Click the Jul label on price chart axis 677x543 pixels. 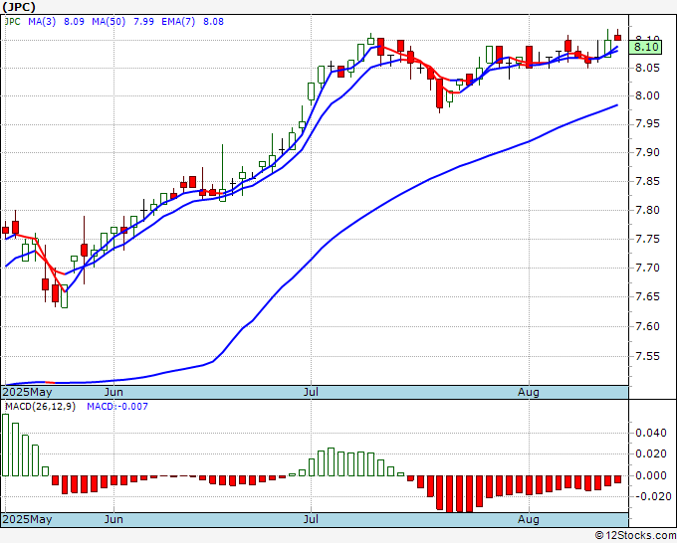pyautogui.click(x=311, y=392)
